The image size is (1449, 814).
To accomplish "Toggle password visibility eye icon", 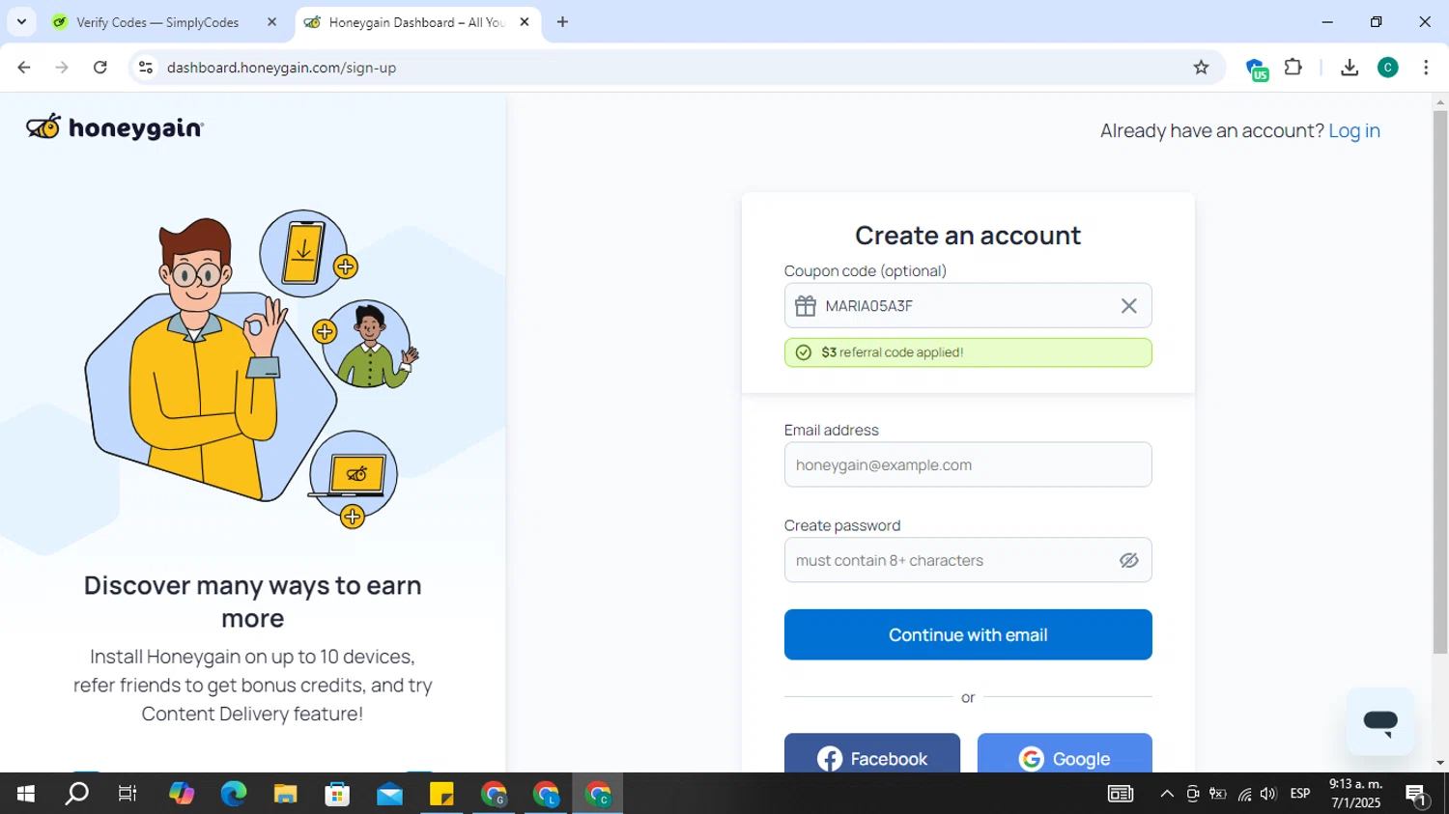I will (1128, 560).
